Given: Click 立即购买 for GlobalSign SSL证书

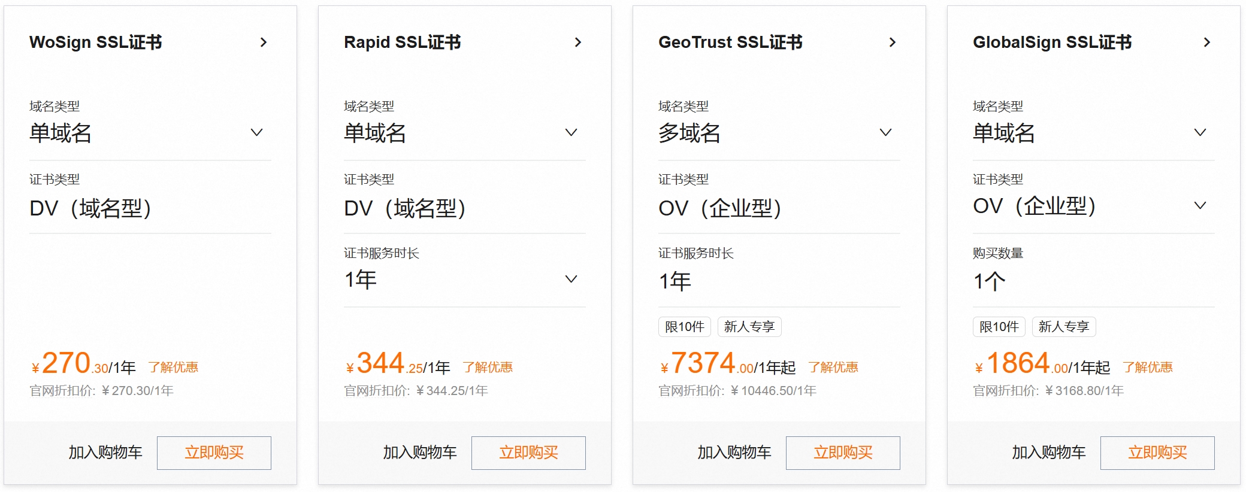Looking at the screenshot, I should [1157, 452].
